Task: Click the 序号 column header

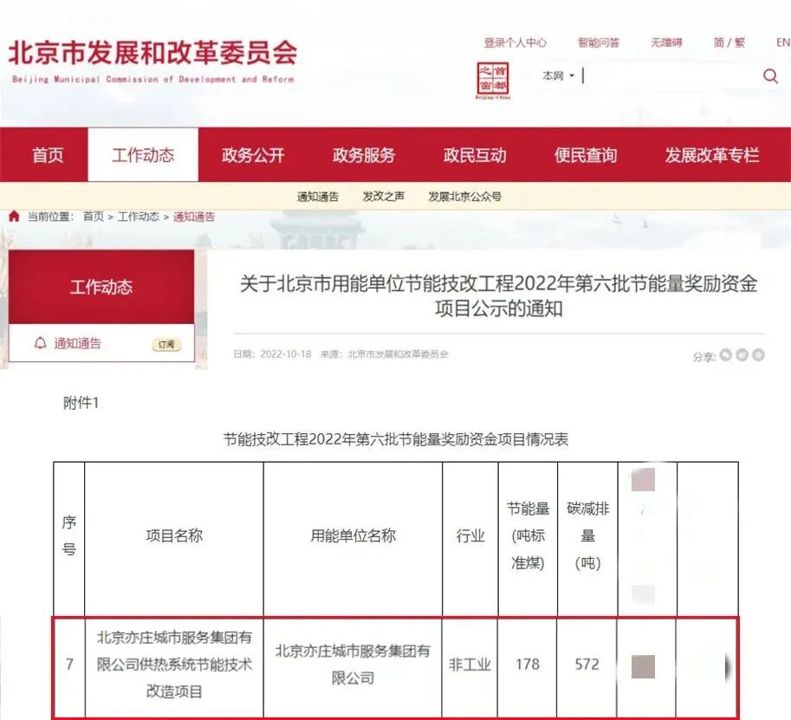Action: [x=69, y=535]
